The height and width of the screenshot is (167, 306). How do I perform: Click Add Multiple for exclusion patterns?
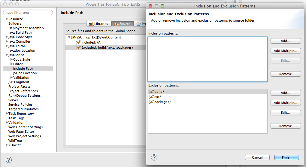coord(285,103)
